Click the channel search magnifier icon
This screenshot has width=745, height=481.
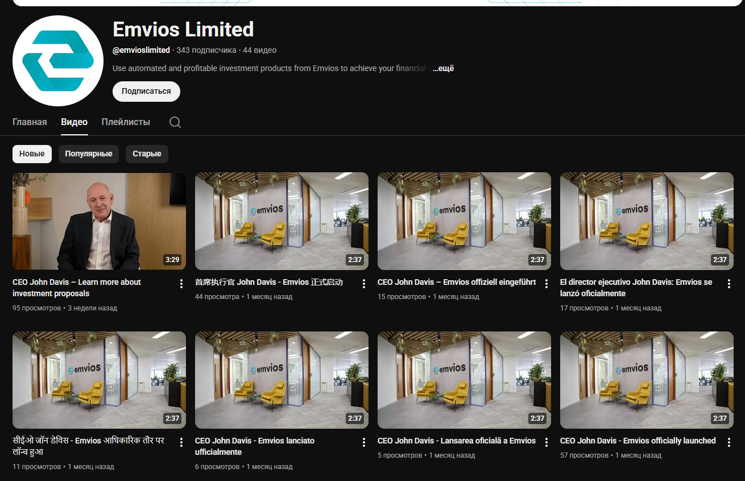coord(175,122)
